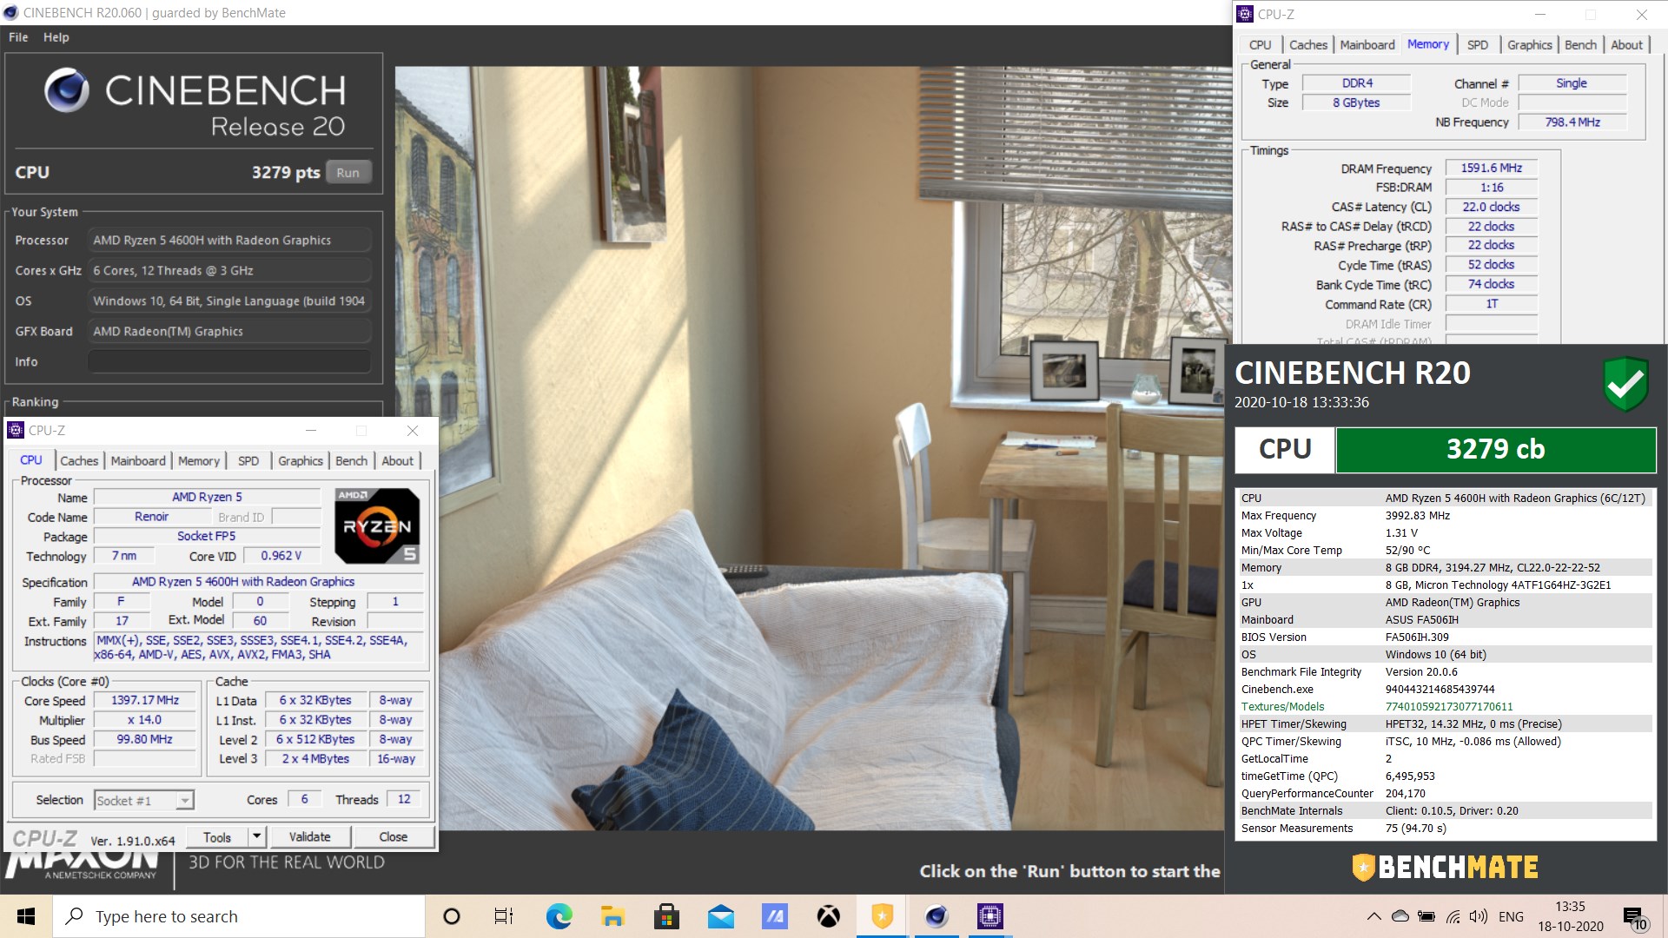Image resolution: width=1668 pixels, height=938 pixels.
Task: Click the Processor field in Cinebench
Action: pos(229,240)
